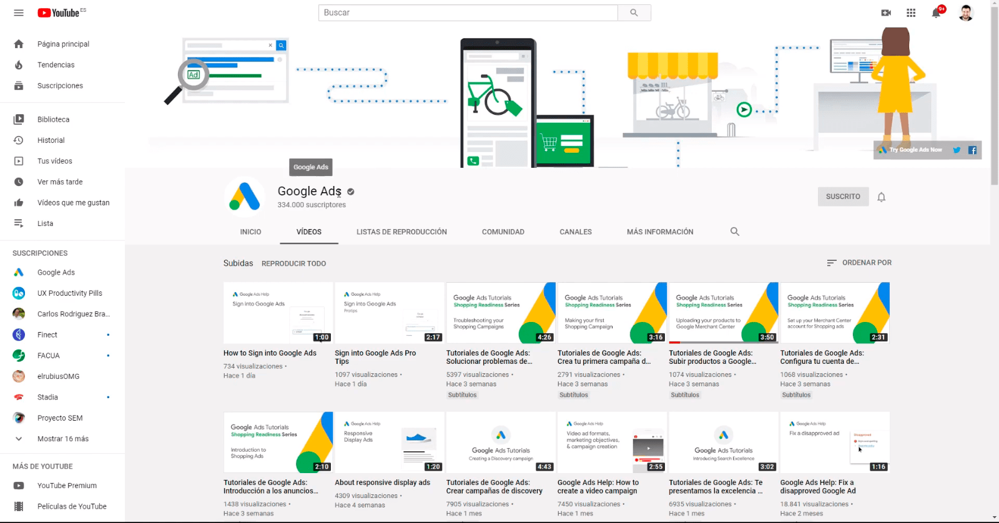
Task: Switch to MÁS INFORMACIÓN tab
Action: pyautogui.click(x=660, y=232)
